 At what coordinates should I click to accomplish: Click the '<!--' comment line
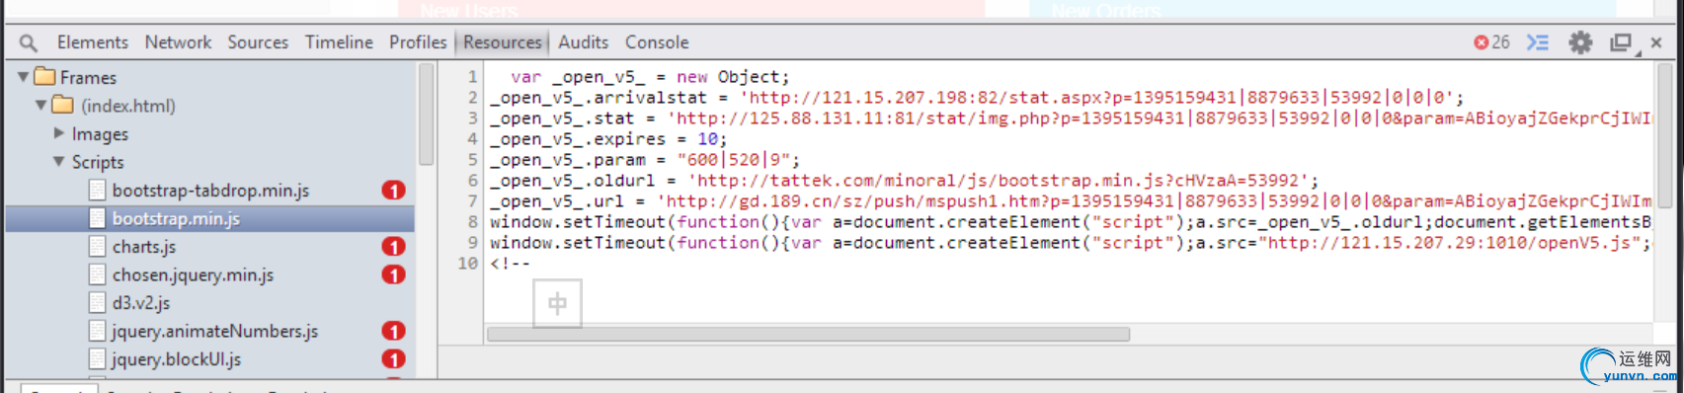pyautogui.click(x=510, y=264)
